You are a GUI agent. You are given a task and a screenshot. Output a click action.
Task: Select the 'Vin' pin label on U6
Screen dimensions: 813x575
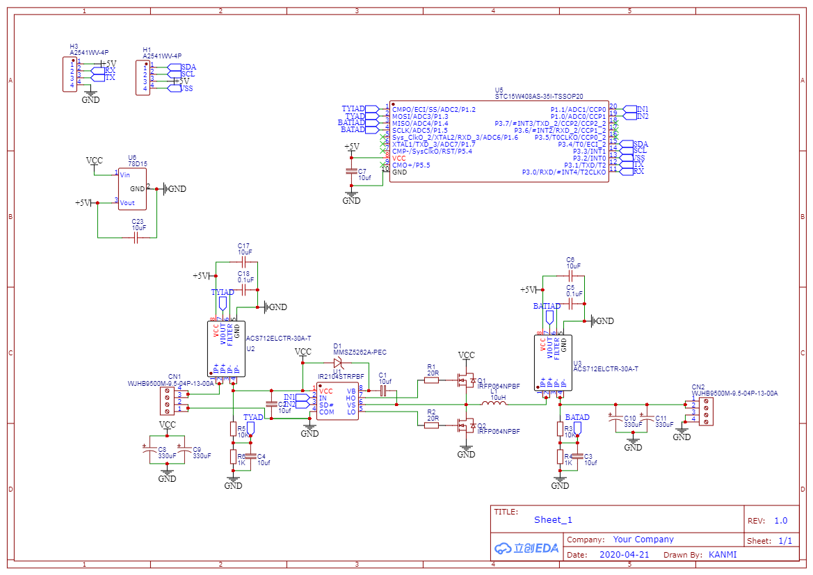click(125, 175)
